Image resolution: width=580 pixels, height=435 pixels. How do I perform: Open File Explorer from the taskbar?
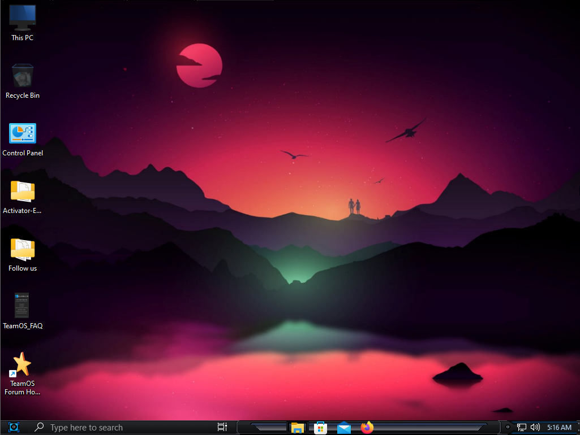point(298,428)
